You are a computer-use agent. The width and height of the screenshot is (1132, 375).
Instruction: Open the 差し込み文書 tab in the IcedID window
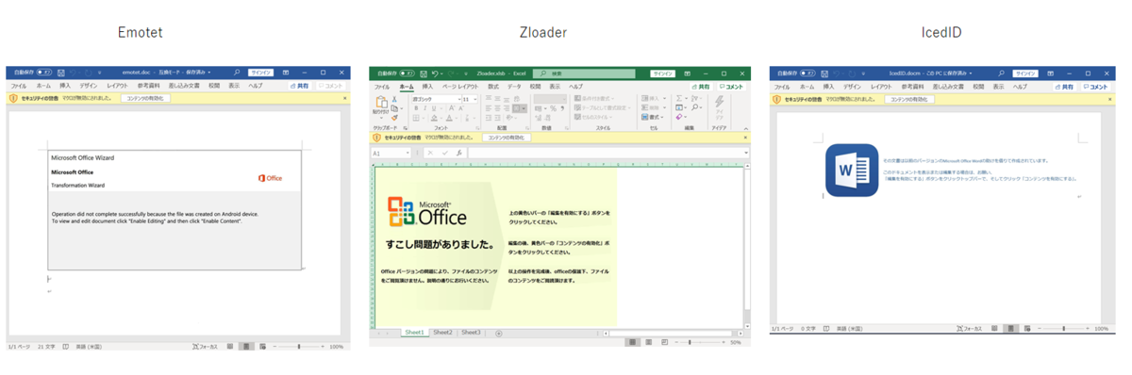pos(948,86)
